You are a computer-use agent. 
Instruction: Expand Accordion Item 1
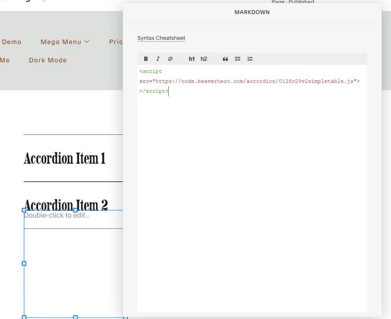pos(65,158)
